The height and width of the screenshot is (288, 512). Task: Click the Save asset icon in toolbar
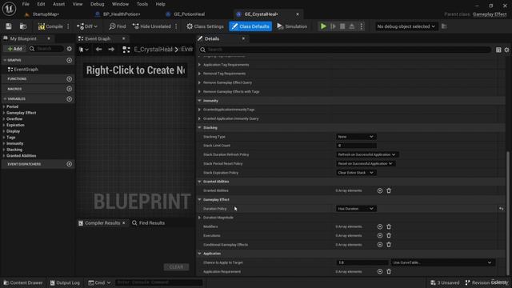9,26
